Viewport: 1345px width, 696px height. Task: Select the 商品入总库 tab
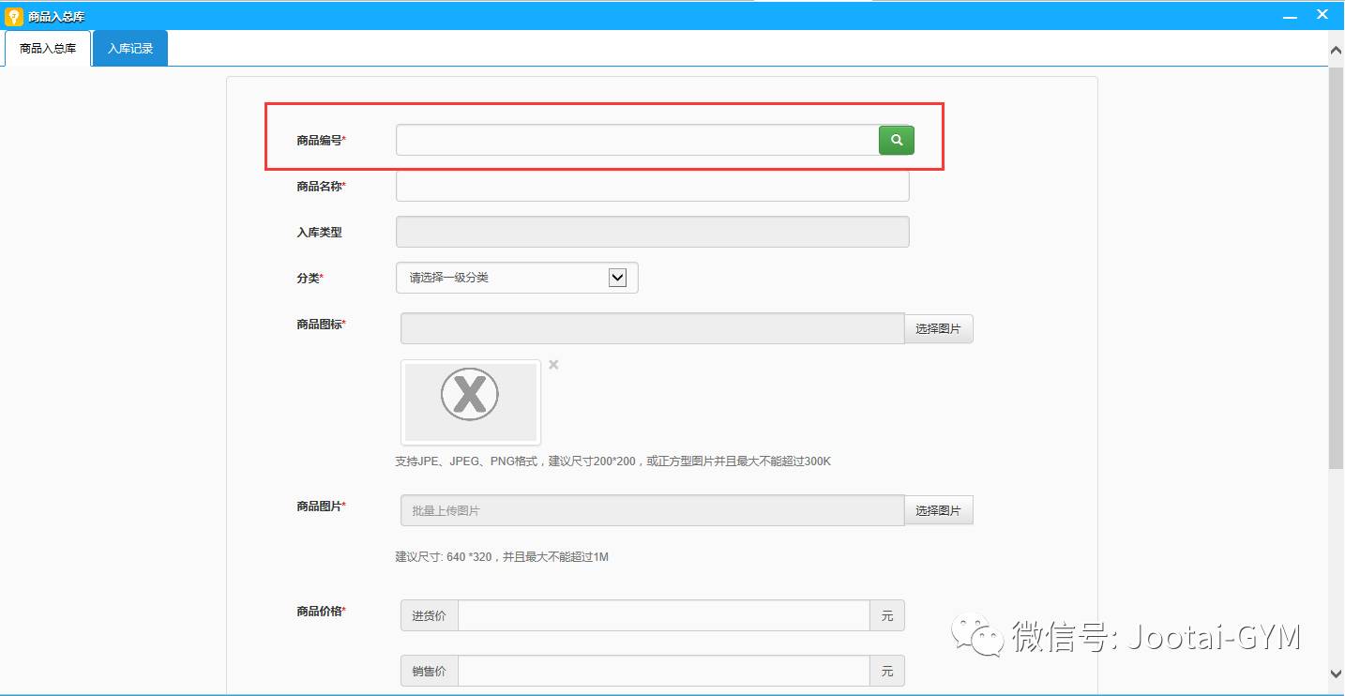(x=48, y=48)
